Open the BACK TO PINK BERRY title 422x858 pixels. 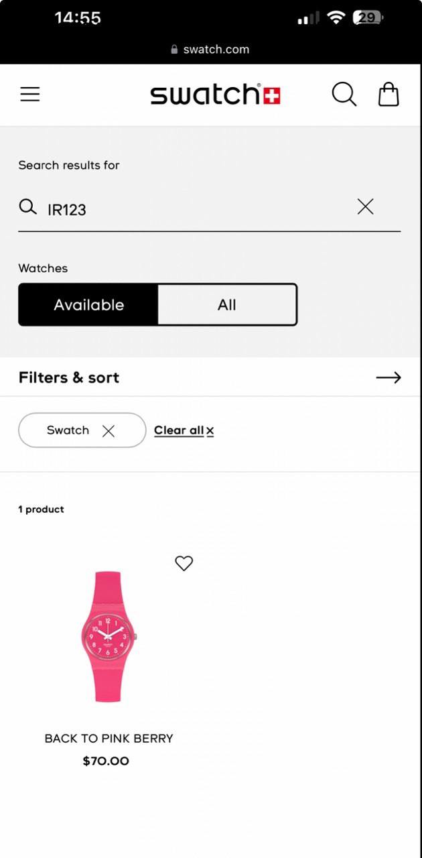pos(109,739)
